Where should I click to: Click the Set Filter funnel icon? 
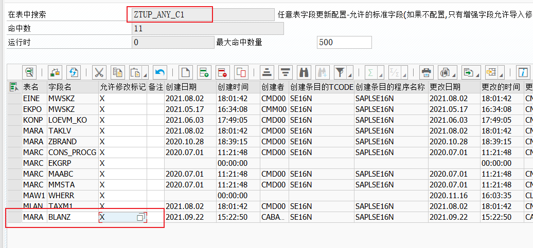tap(339, 72)
